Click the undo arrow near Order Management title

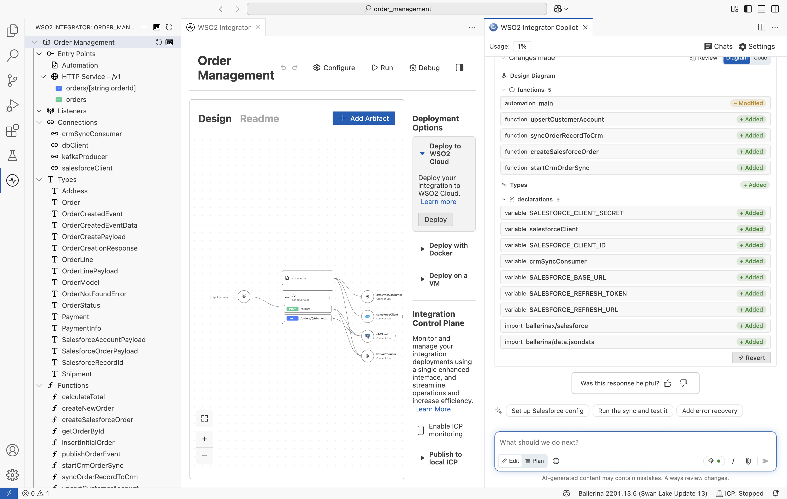click(283, 68)
